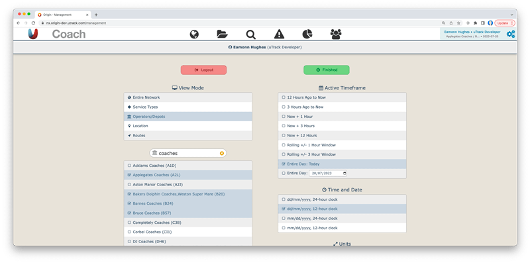Click the browser zoom magnifier icon

[x=443, y=23]
